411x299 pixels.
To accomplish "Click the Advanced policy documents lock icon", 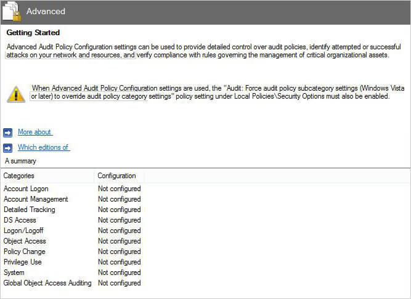I will [x=12, y=11].
